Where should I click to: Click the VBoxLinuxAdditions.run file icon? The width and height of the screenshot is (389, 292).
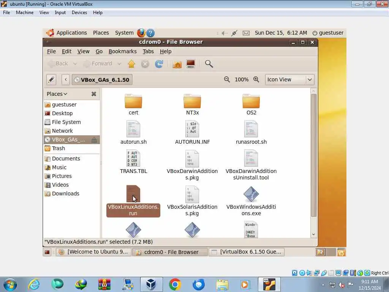tap(133, 194)
